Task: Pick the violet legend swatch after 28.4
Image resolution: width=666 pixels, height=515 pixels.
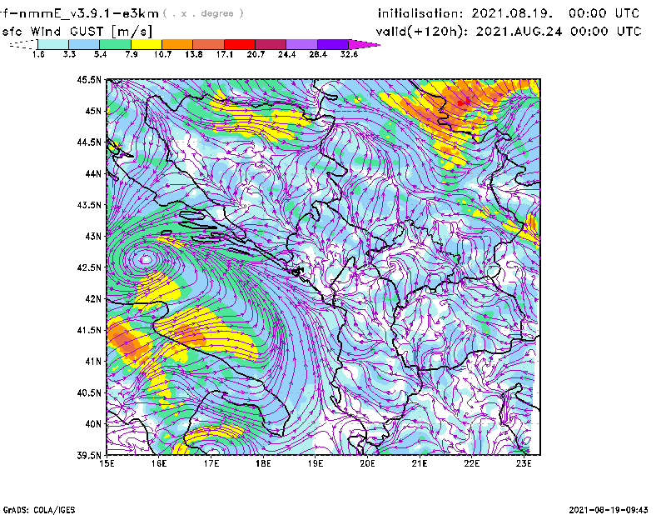Action: 332,43
